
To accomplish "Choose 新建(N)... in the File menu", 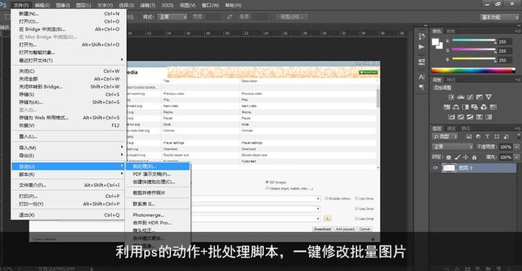I will click(69, 14).
